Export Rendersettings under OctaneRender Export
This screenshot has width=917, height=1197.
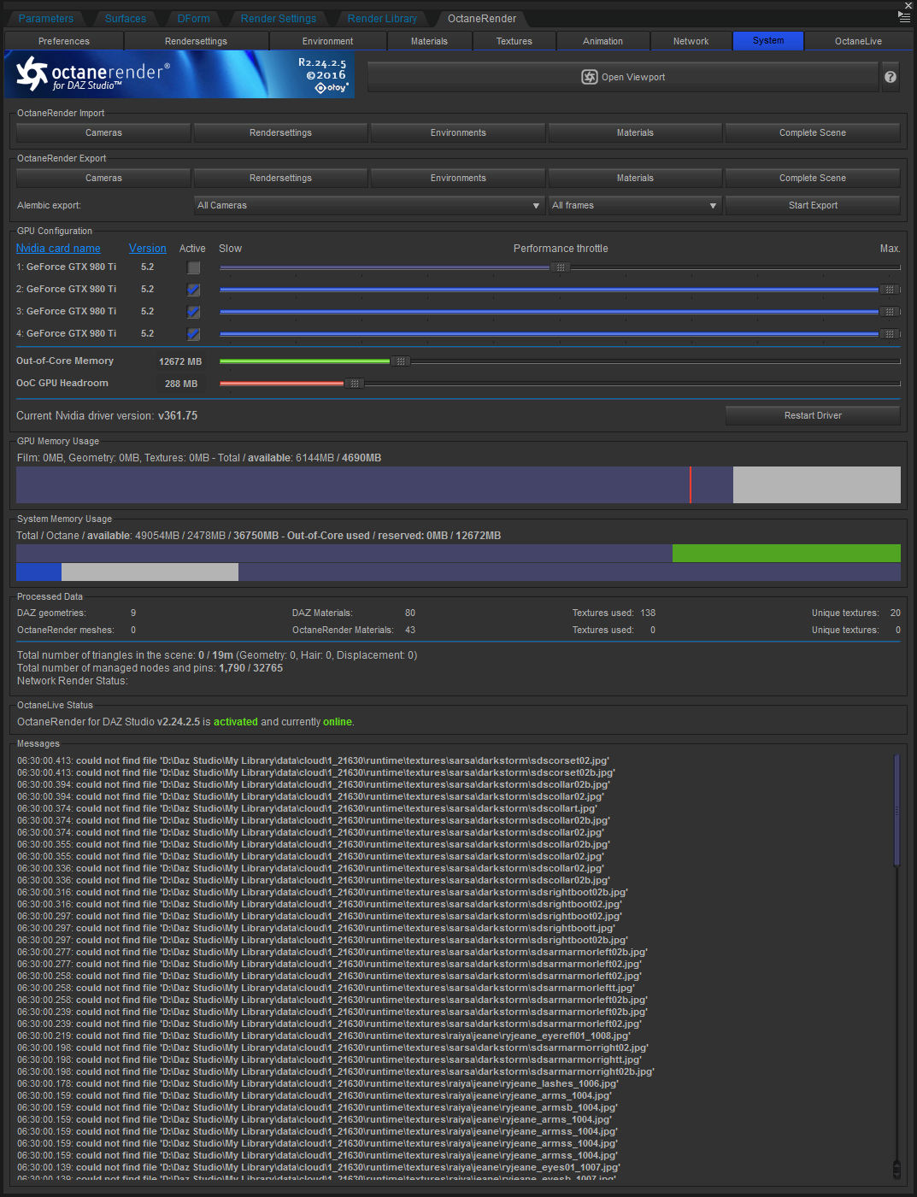(x=281, y=179)
